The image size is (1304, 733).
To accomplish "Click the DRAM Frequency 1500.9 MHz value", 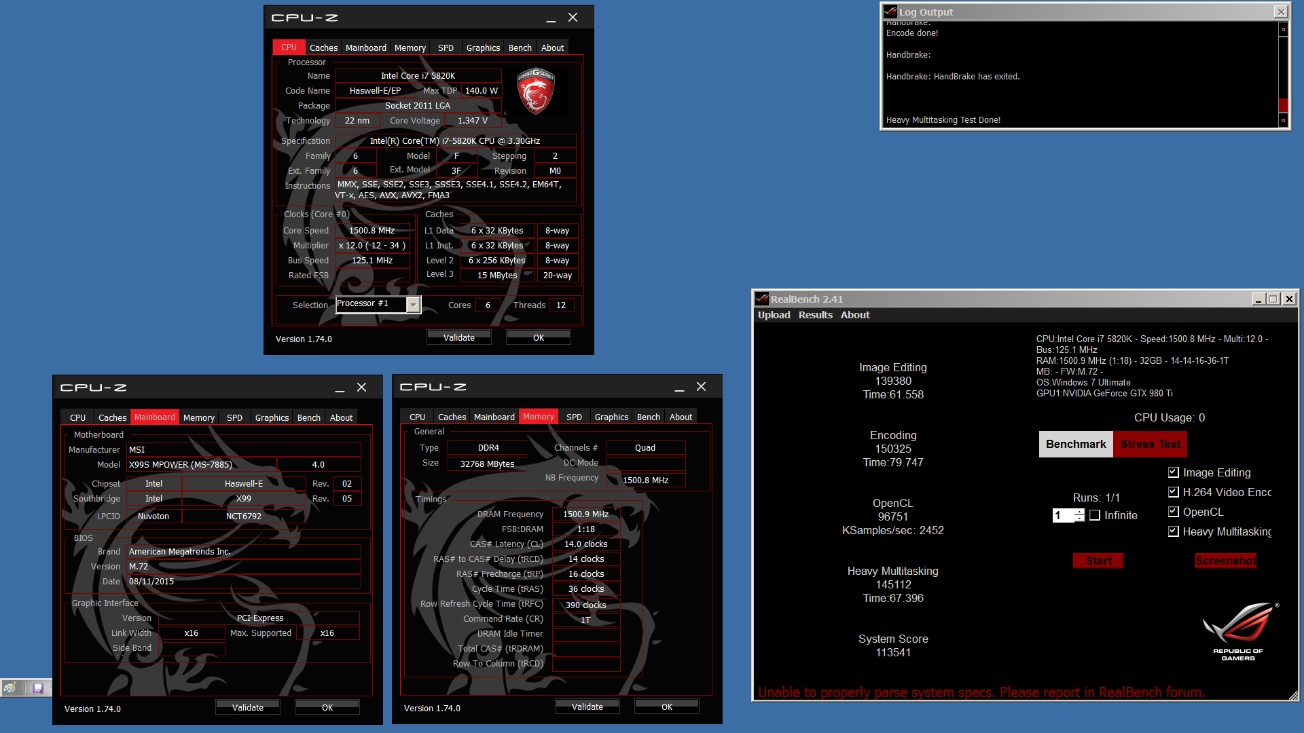I will (x=585, y=514).
